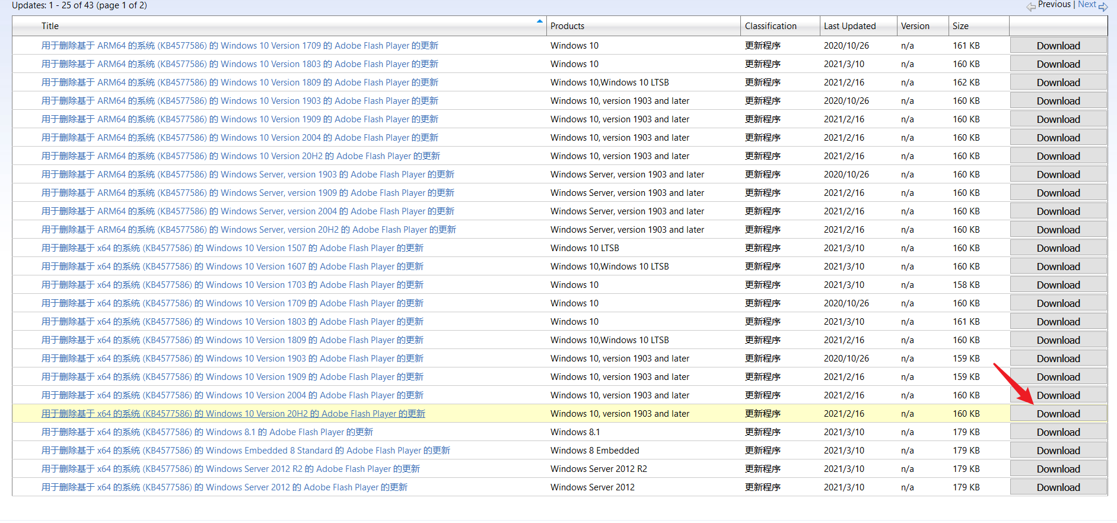Download the x64 Version 2004 update
The width and height of the screenshot is (1117, 523).
coord(1058,395)
